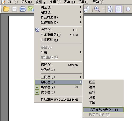
Task: Expand the 跳至(G) submenu
Action: (58, 7)
